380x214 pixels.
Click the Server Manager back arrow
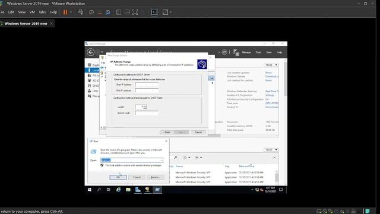90,52
